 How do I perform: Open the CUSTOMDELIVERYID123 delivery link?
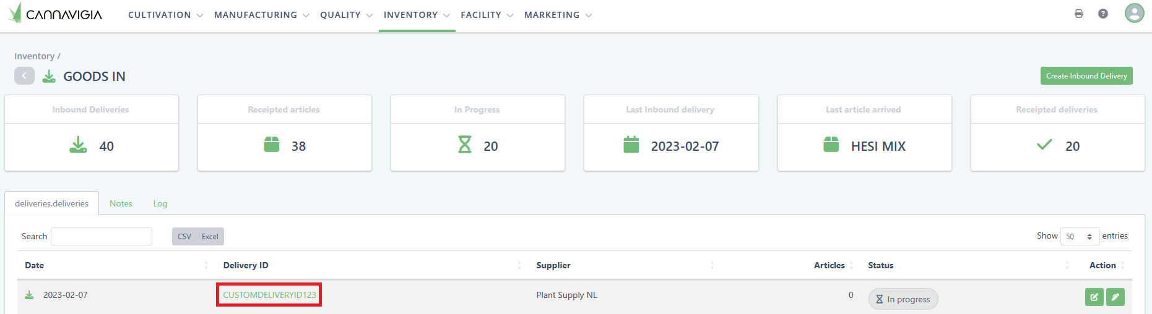pos(269,295)
